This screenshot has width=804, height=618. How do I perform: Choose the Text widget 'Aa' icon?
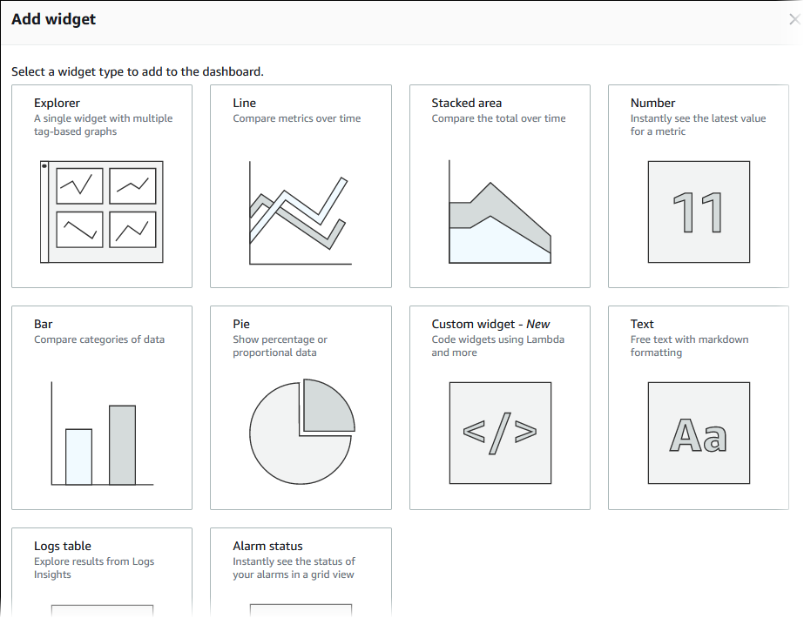pyautogui.click(x=699, y=433)
